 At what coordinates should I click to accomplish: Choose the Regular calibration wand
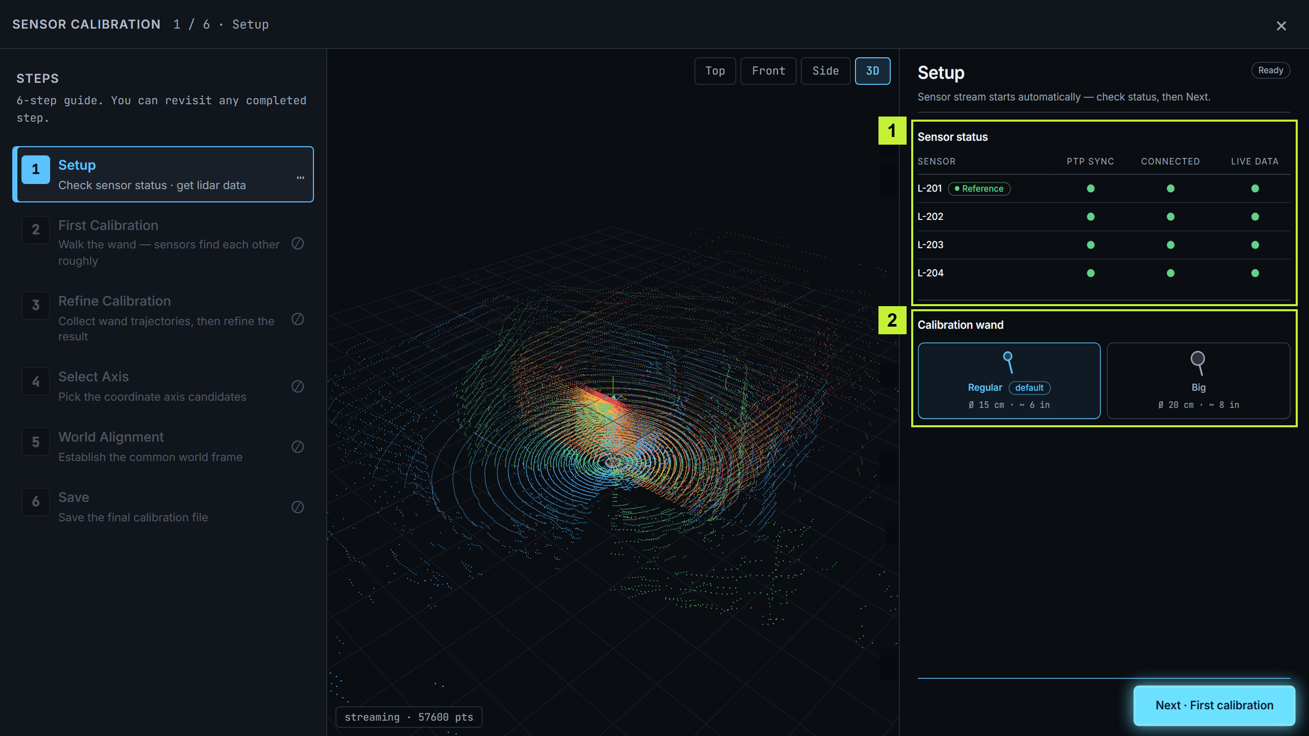click(x=1009, y=381)
